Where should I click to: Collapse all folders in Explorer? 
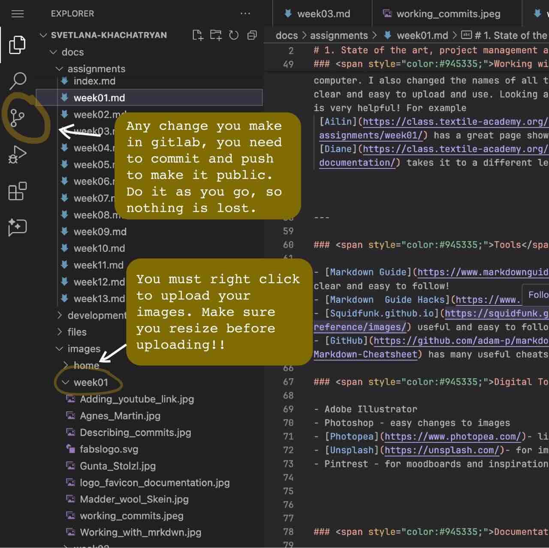(x=252, y=35)
